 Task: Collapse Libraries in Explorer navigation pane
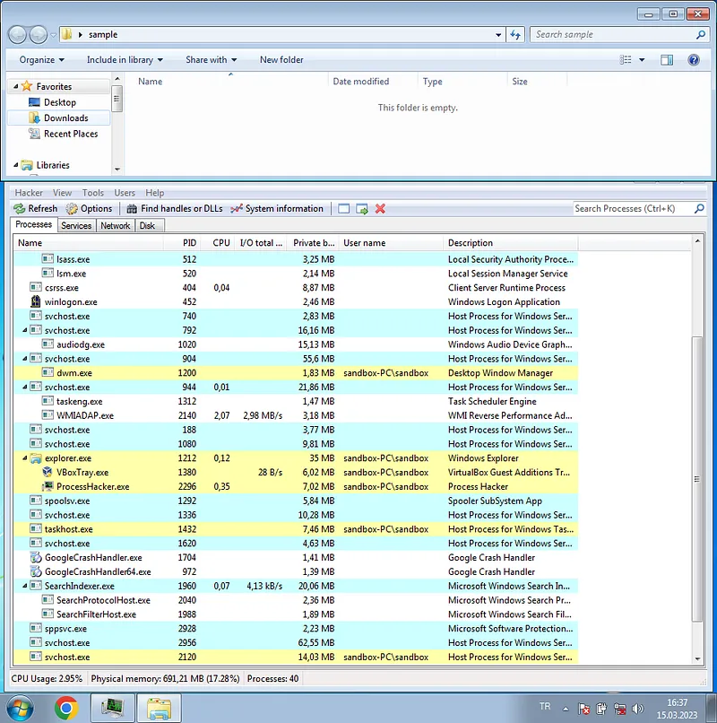coord(15,165)
